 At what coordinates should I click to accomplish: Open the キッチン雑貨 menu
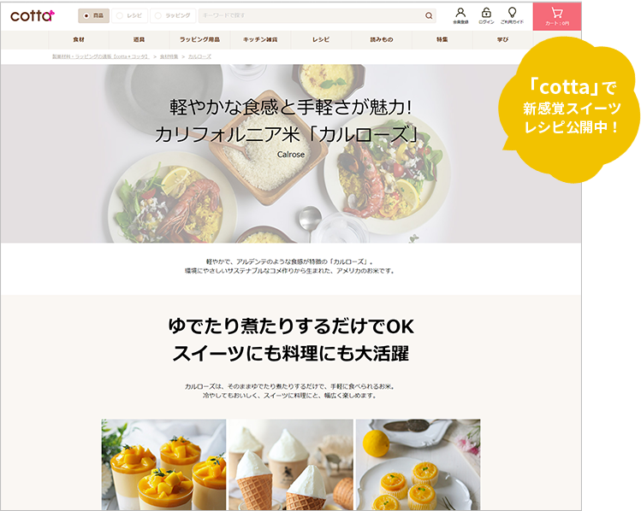(x=260, y=39)
